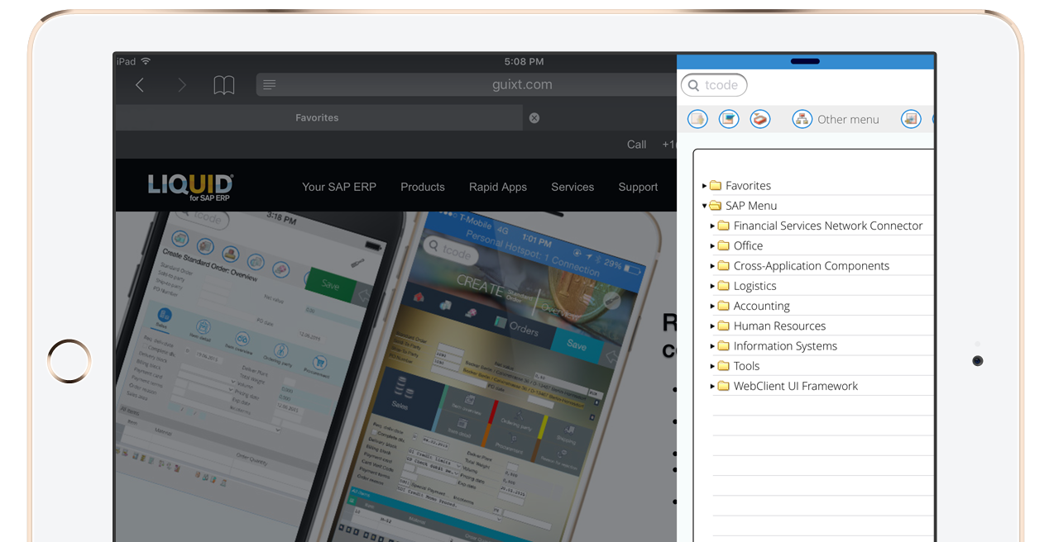Open the SAP Business Workplace icon
Viewport: 1049px width, 542px height.
click(760, 119)
